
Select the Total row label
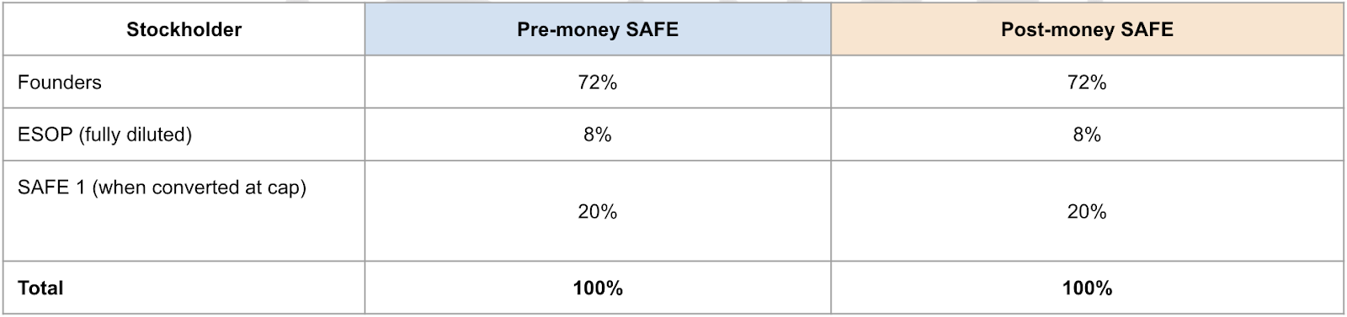tap(184, 288)
